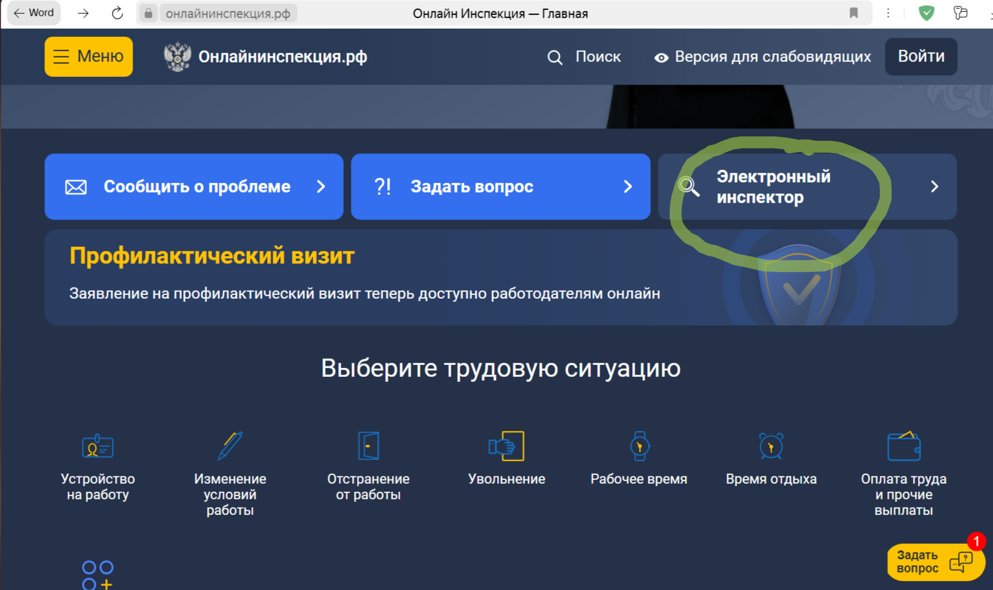
Task: Choose the 'Увольнение' hand icon
Action: tap(507, 446)
